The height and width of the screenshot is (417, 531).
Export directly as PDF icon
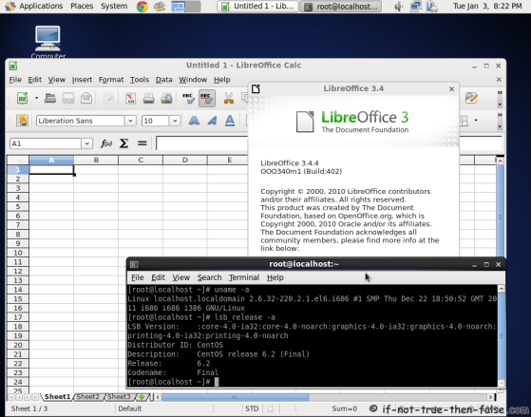coord(130,98)
